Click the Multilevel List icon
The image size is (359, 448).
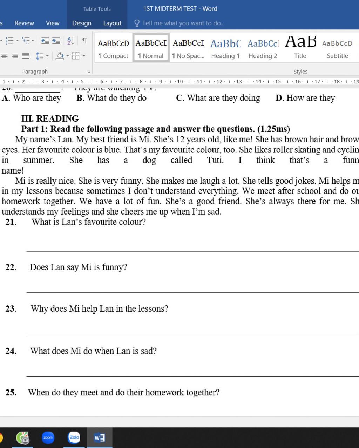[26, 41]
